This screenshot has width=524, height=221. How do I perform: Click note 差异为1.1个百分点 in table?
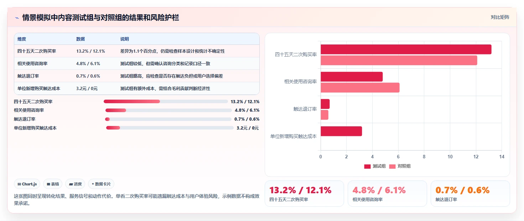(172, 51)
